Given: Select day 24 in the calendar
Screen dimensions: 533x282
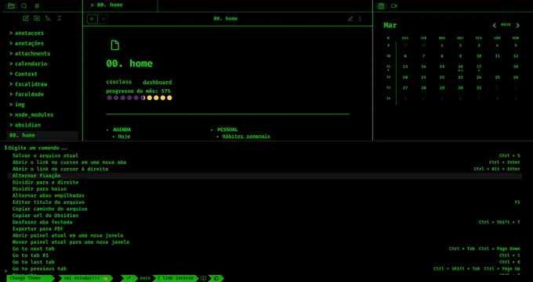Looking at the screenshot, I should pyautogui.click(x=479, y=77).
